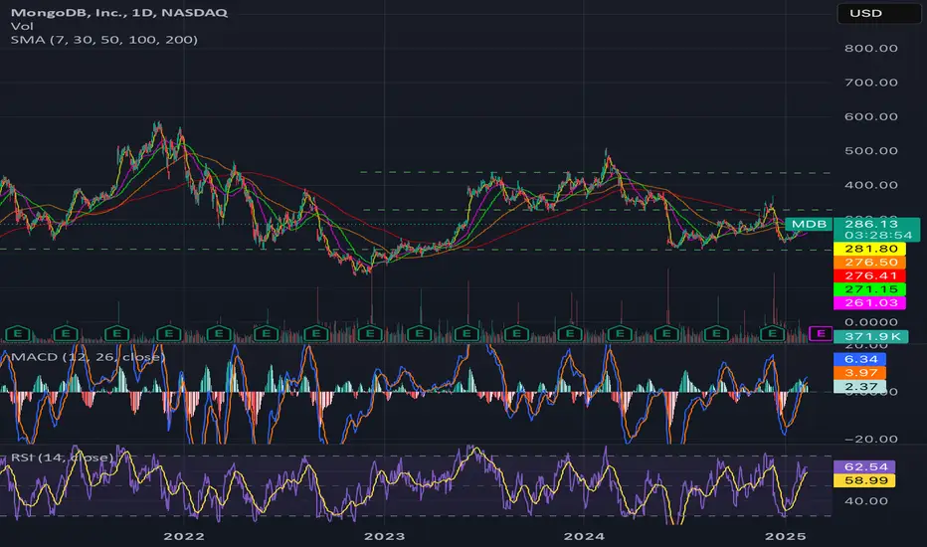Click the 400.00 price axis label
This screenshot has height=547, width=927.
[x=871, y=185]
